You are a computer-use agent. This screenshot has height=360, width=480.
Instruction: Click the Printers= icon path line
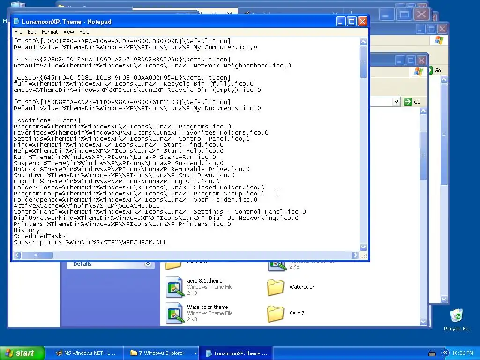pyautogui.click(x=122, y=224)
